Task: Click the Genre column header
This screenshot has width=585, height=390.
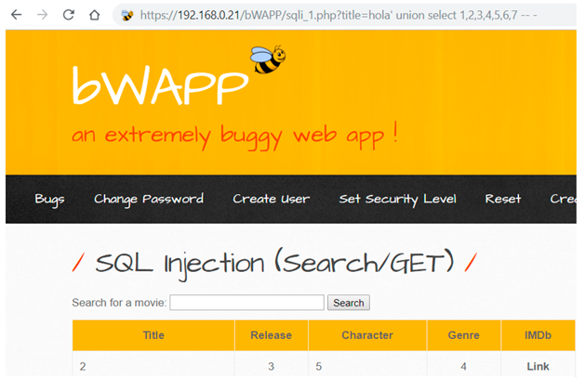Action: [x=463, y=335]
